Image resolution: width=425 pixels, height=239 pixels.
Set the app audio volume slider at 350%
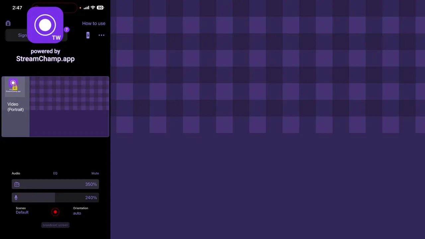pyautogui.click(x=55, y=184)
